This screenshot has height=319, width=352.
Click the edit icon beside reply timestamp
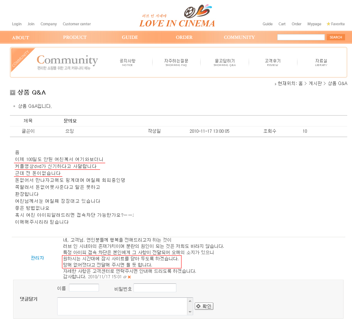[125, 277]
